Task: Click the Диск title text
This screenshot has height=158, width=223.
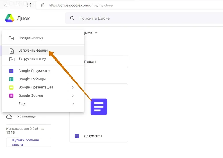Action: [x=23, y=19]
